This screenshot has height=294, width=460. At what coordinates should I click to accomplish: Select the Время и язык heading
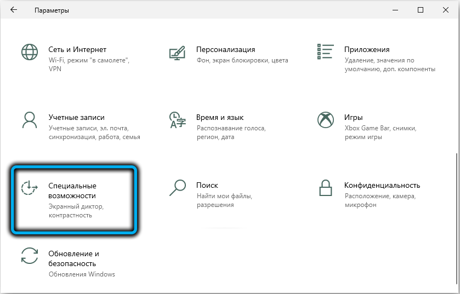(x=220, y=117)
